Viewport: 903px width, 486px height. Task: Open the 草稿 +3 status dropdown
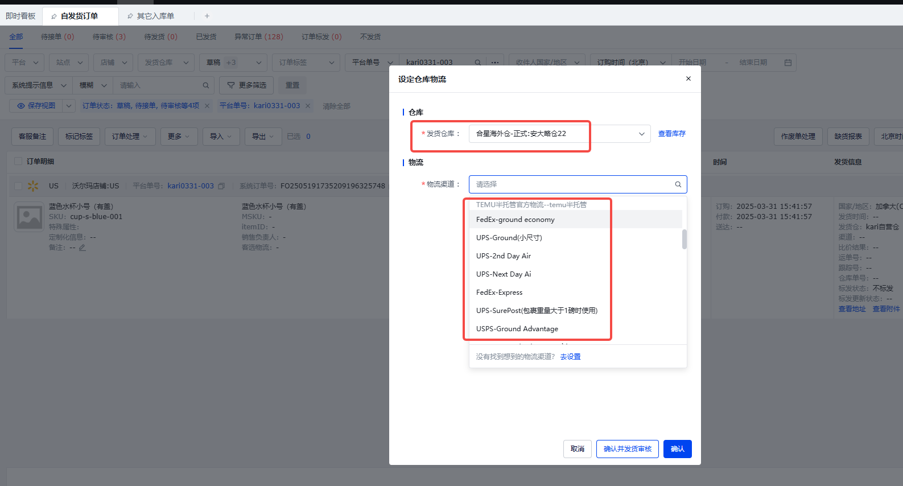point(233,63)
